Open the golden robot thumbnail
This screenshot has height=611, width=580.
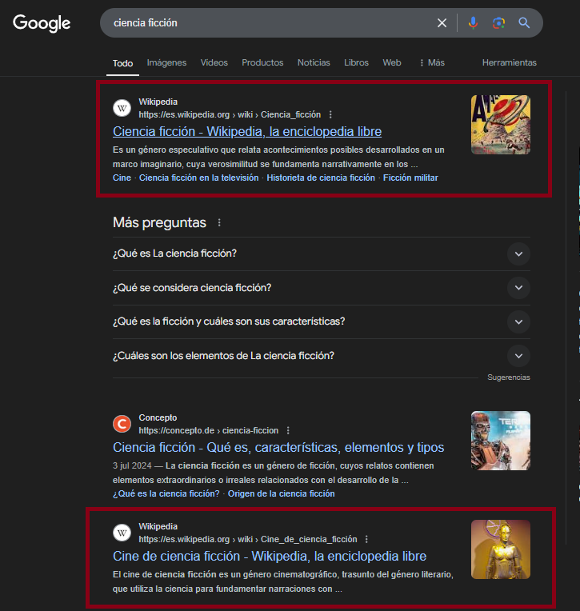tap(501, 549)
